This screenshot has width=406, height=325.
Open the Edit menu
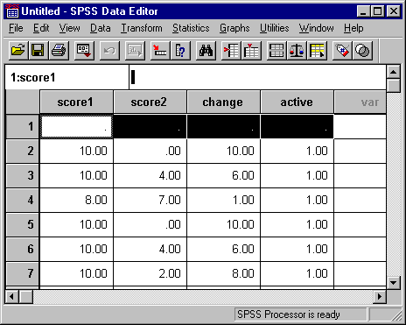click(x=41, y=28)
